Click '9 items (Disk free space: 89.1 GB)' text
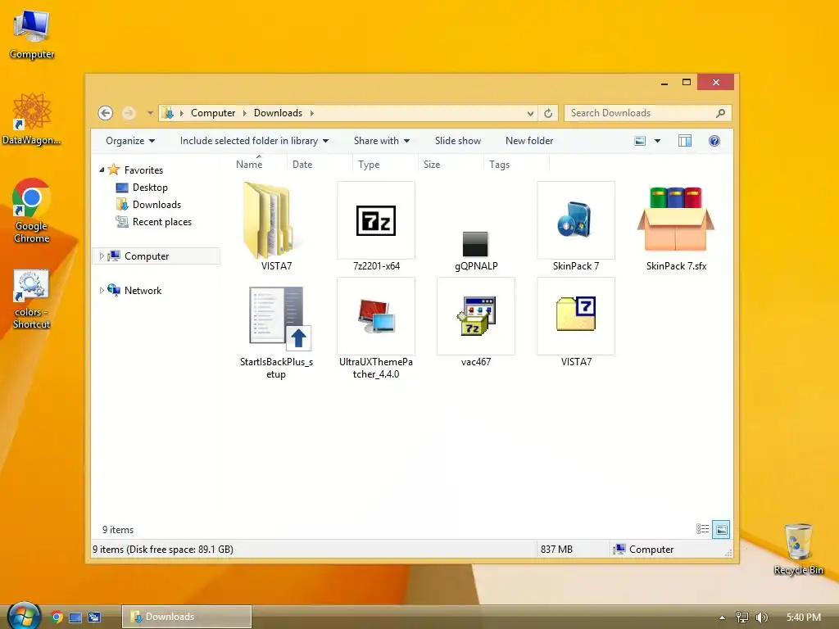 coord(163,550)
